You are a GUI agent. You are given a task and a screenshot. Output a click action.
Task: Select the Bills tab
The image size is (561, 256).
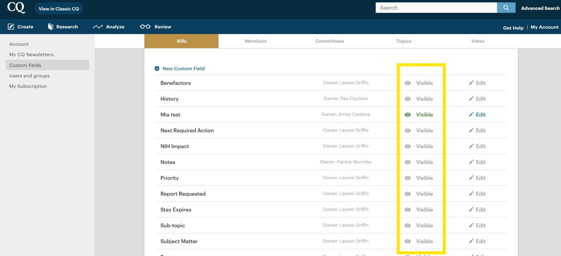click(181, 41)
